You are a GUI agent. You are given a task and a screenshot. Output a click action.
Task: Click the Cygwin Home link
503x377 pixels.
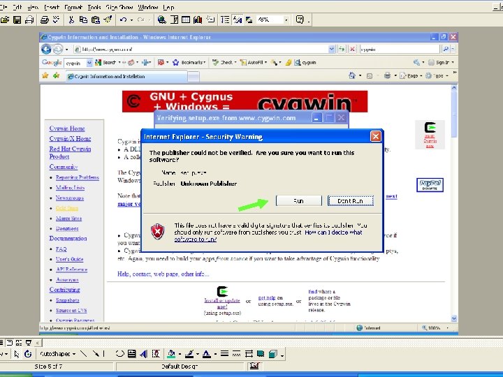(x=67, y=128)
